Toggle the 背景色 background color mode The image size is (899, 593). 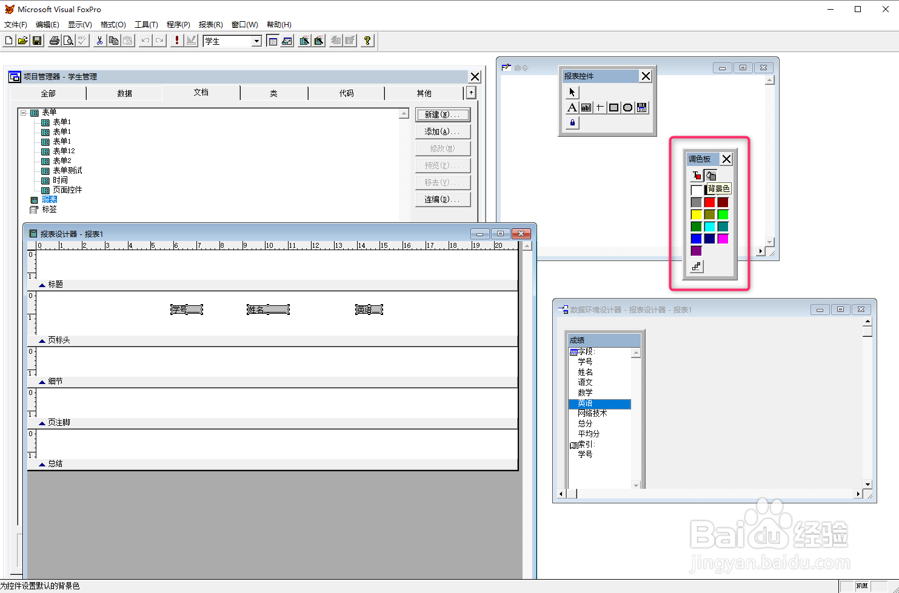click(710, 175)
